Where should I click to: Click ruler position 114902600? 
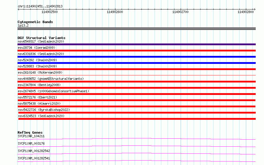click(x=115, y=12)
